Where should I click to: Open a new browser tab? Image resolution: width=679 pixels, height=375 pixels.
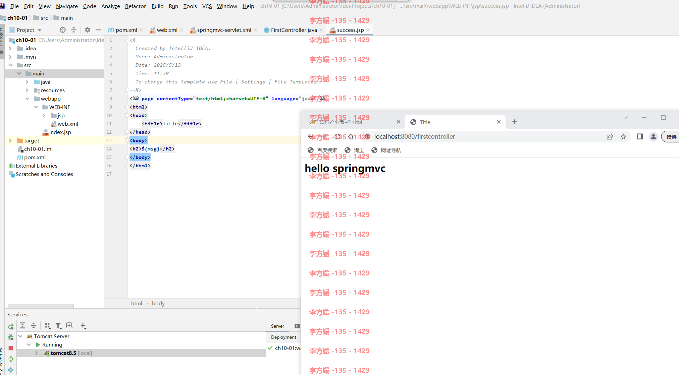[515, 122]
